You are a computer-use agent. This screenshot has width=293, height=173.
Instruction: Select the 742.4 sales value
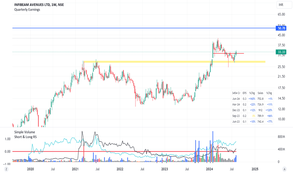(x=260, y=121)
